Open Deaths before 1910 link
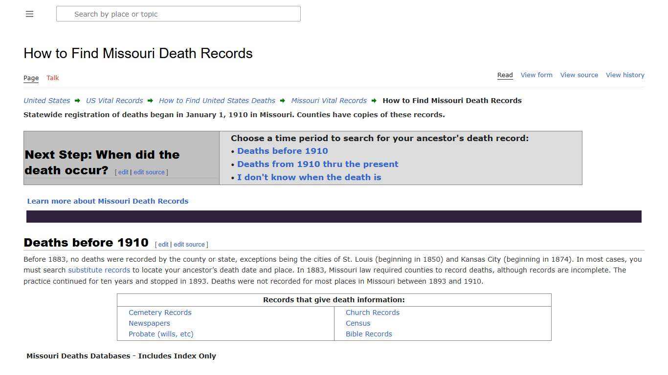668x375 pixels. coord(282,151)
